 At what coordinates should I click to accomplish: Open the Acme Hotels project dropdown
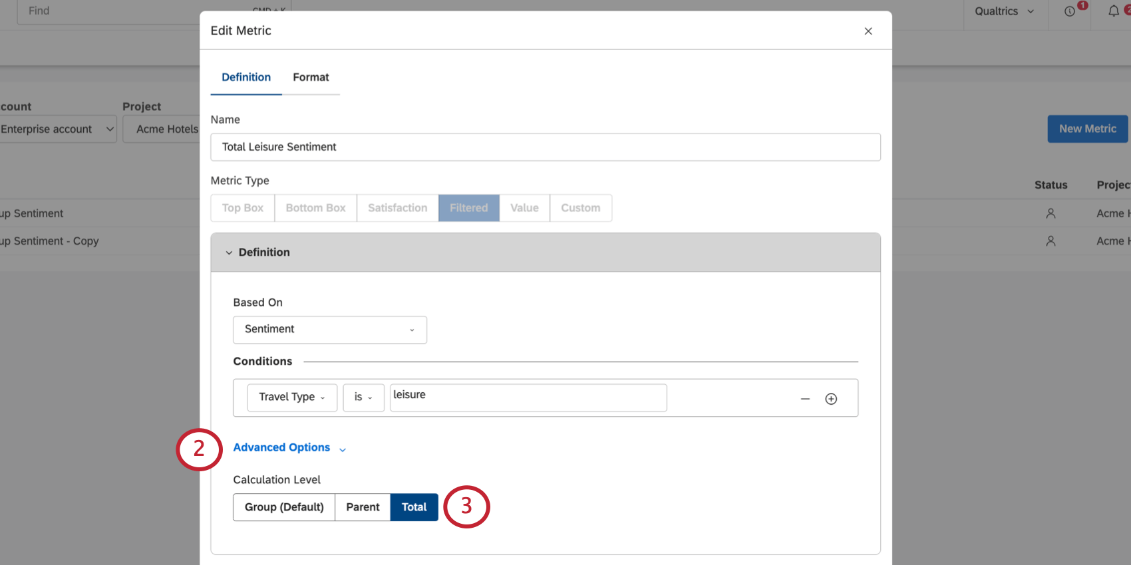(162, 129)
